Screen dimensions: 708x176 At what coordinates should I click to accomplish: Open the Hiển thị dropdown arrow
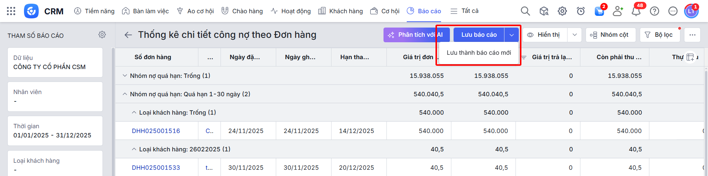pos(575,35)
